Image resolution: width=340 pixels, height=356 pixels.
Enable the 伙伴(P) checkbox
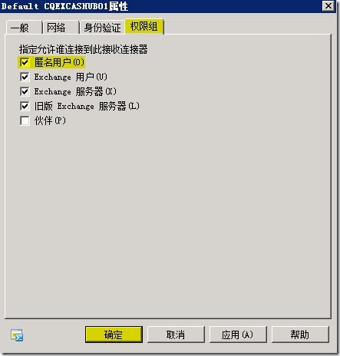(x=25, y=120)
